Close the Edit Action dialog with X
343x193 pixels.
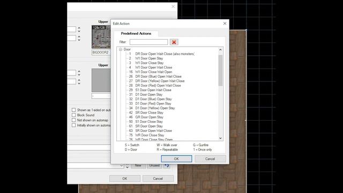225,24
